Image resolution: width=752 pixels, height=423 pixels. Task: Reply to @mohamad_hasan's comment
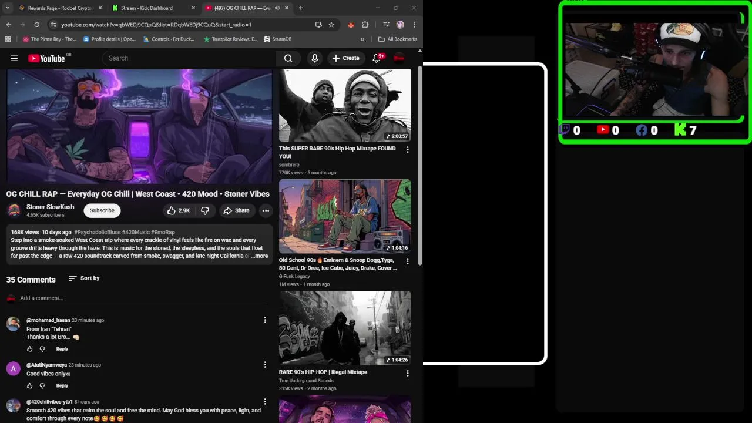click(x=62, y=349)
